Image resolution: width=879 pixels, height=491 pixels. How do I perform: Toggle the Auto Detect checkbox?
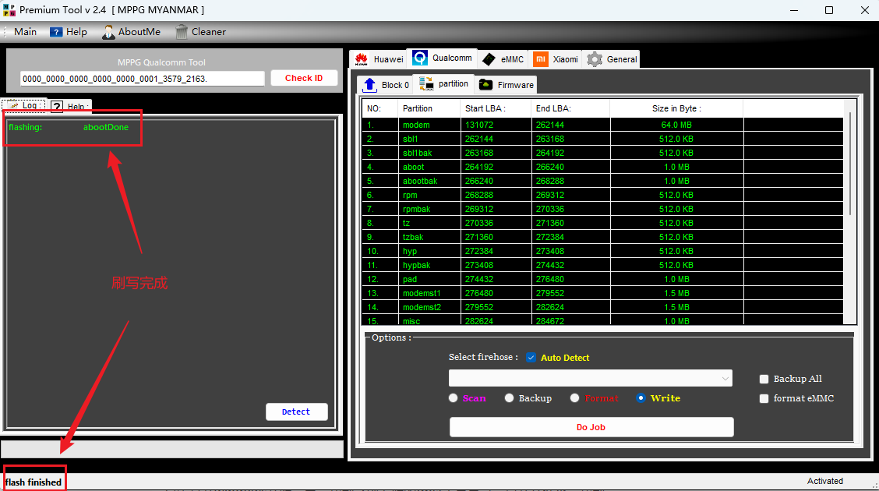531,358
